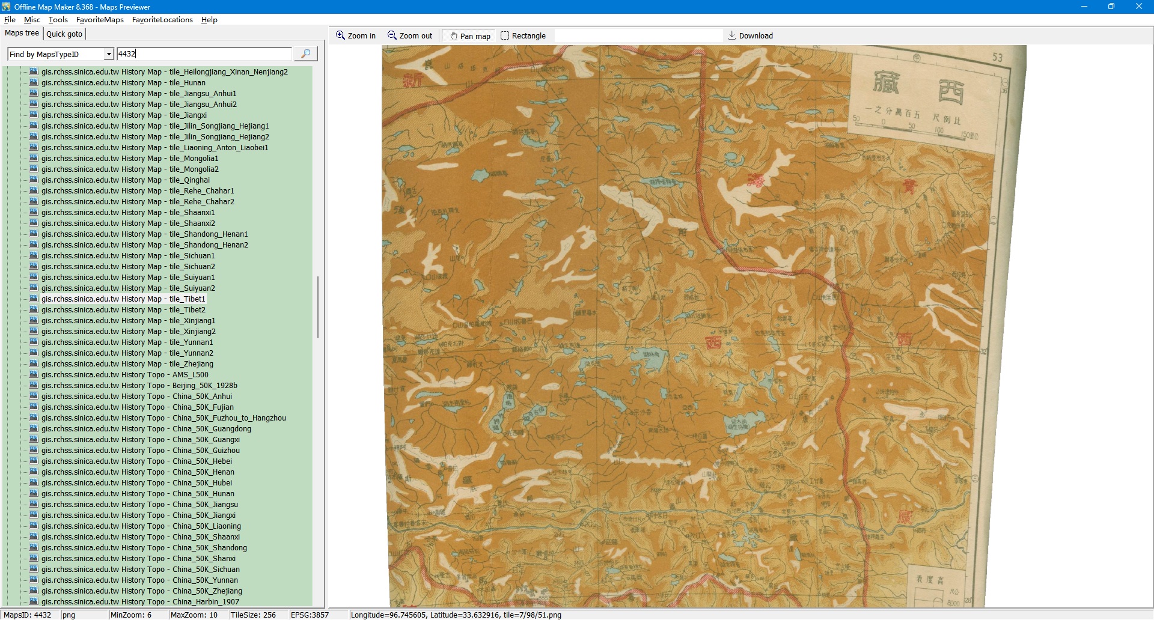Viewport: 1154px width, 620px height.
Task: Click the Download arrow icon
Action: click(731, 35)
